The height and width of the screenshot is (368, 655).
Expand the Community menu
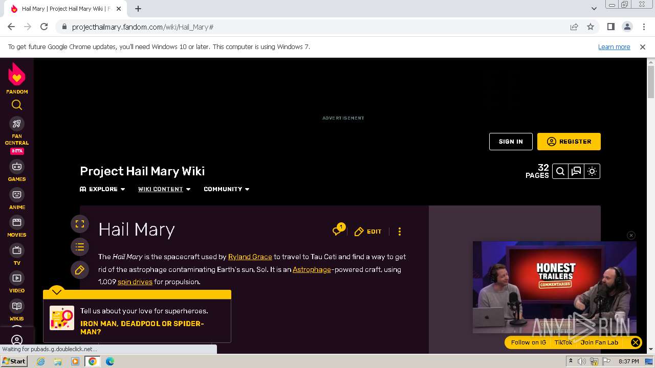pos(227,189)
